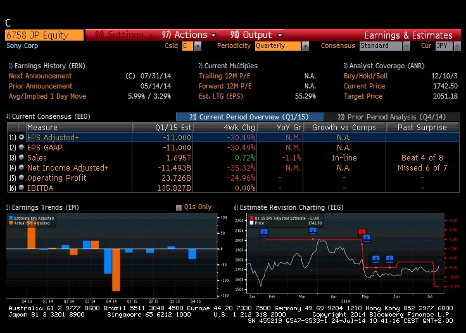Click the Target Price value 2051.18

[x=445, y=96]
